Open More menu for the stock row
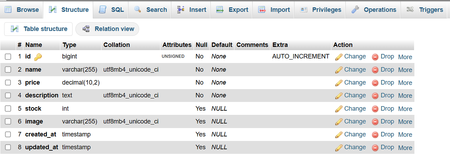 coord(405,109)
